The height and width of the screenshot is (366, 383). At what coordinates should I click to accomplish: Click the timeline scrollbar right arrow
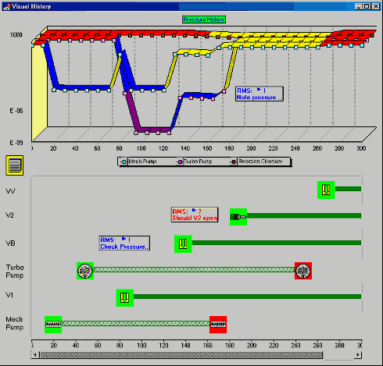pos(358,354)
